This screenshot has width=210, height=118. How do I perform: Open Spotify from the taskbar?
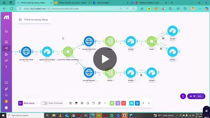112,115
